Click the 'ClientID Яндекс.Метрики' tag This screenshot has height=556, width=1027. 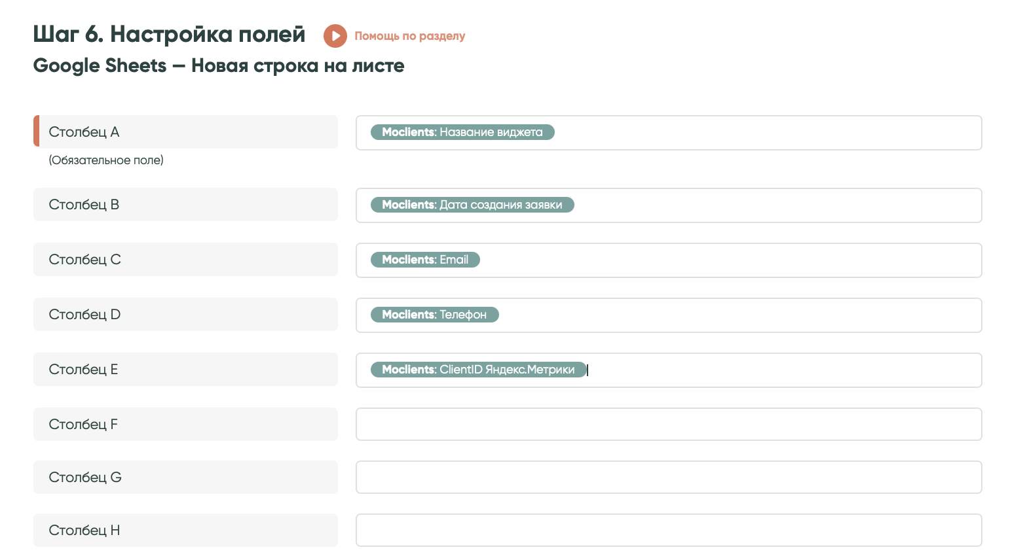click(478, 370)
